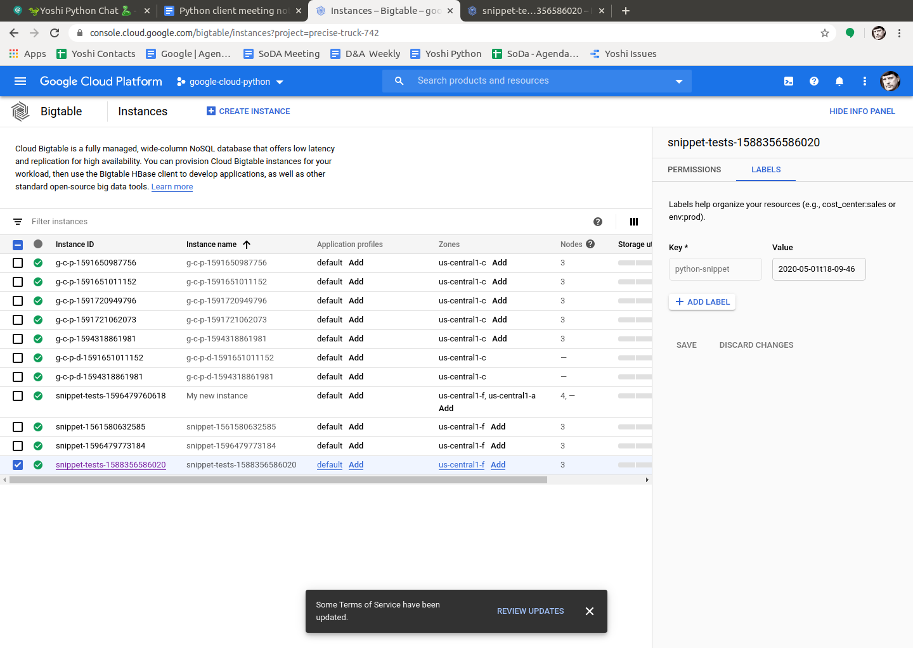Click the Nodes column help icon
Viewport: 913px width, 648px height.
[590, 244]
